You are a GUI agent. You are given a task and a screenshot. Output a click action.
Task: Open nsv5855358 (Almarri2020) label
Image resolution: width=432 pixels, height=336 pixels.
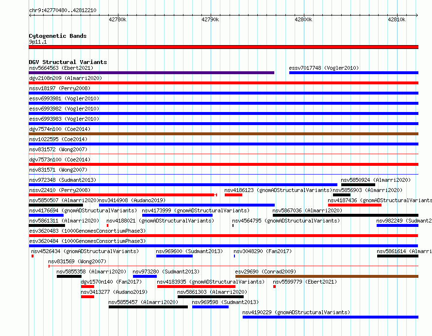tap(91, 272)
